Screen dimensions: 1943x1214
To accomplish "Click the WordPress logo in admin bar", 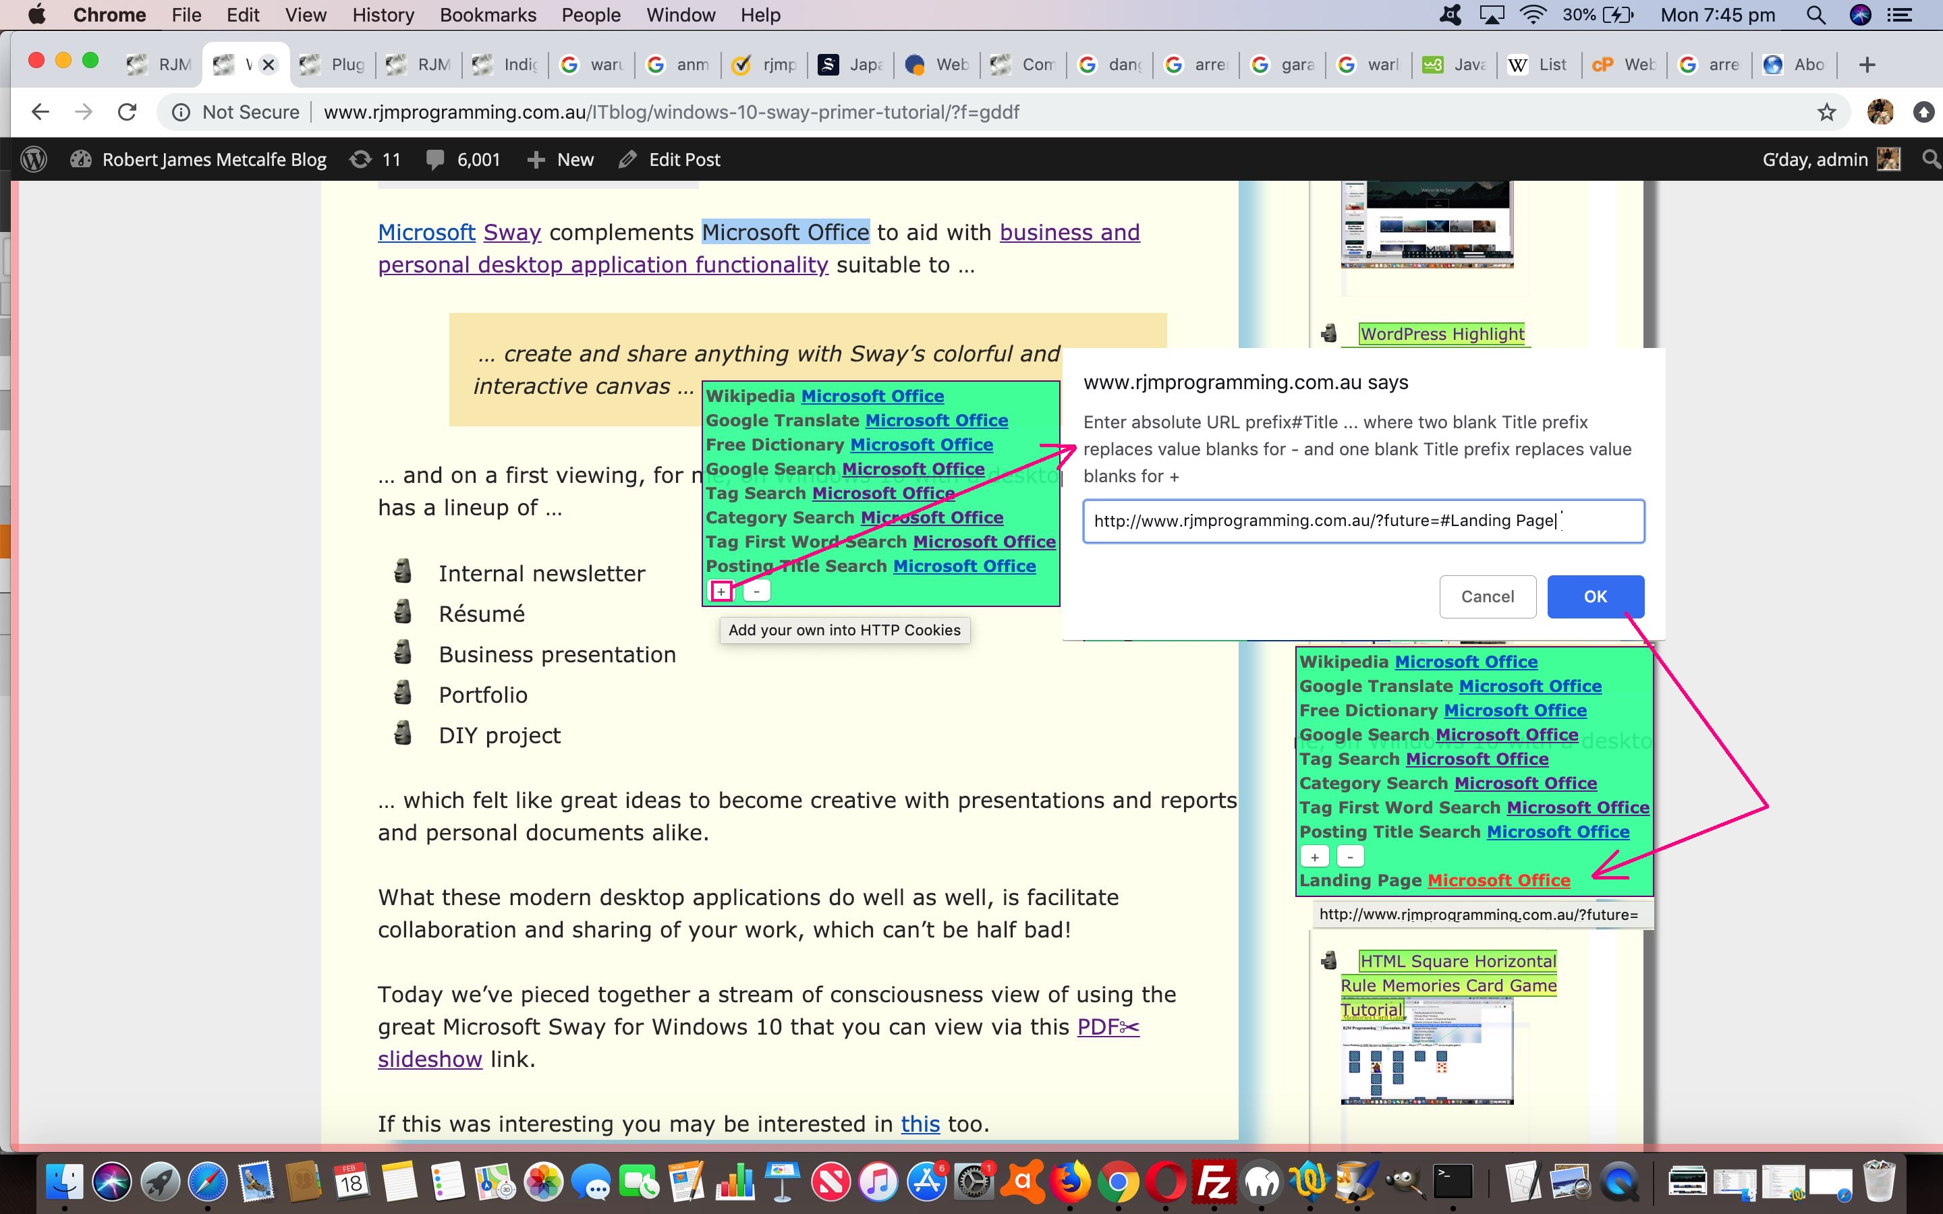I will pyautogui.click(x=33, y=159).
